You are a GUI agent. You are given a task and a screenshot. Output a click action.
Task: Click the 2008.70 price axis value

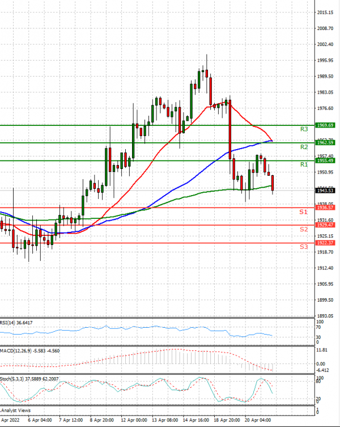click(325, 28)
